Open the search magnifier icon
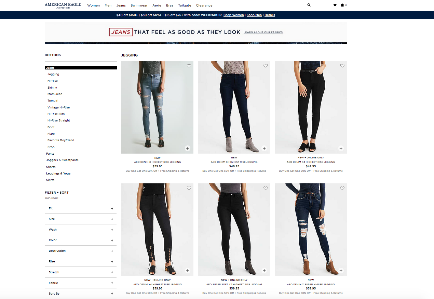Viewport: 434px width, 299px height. point(309,5)
